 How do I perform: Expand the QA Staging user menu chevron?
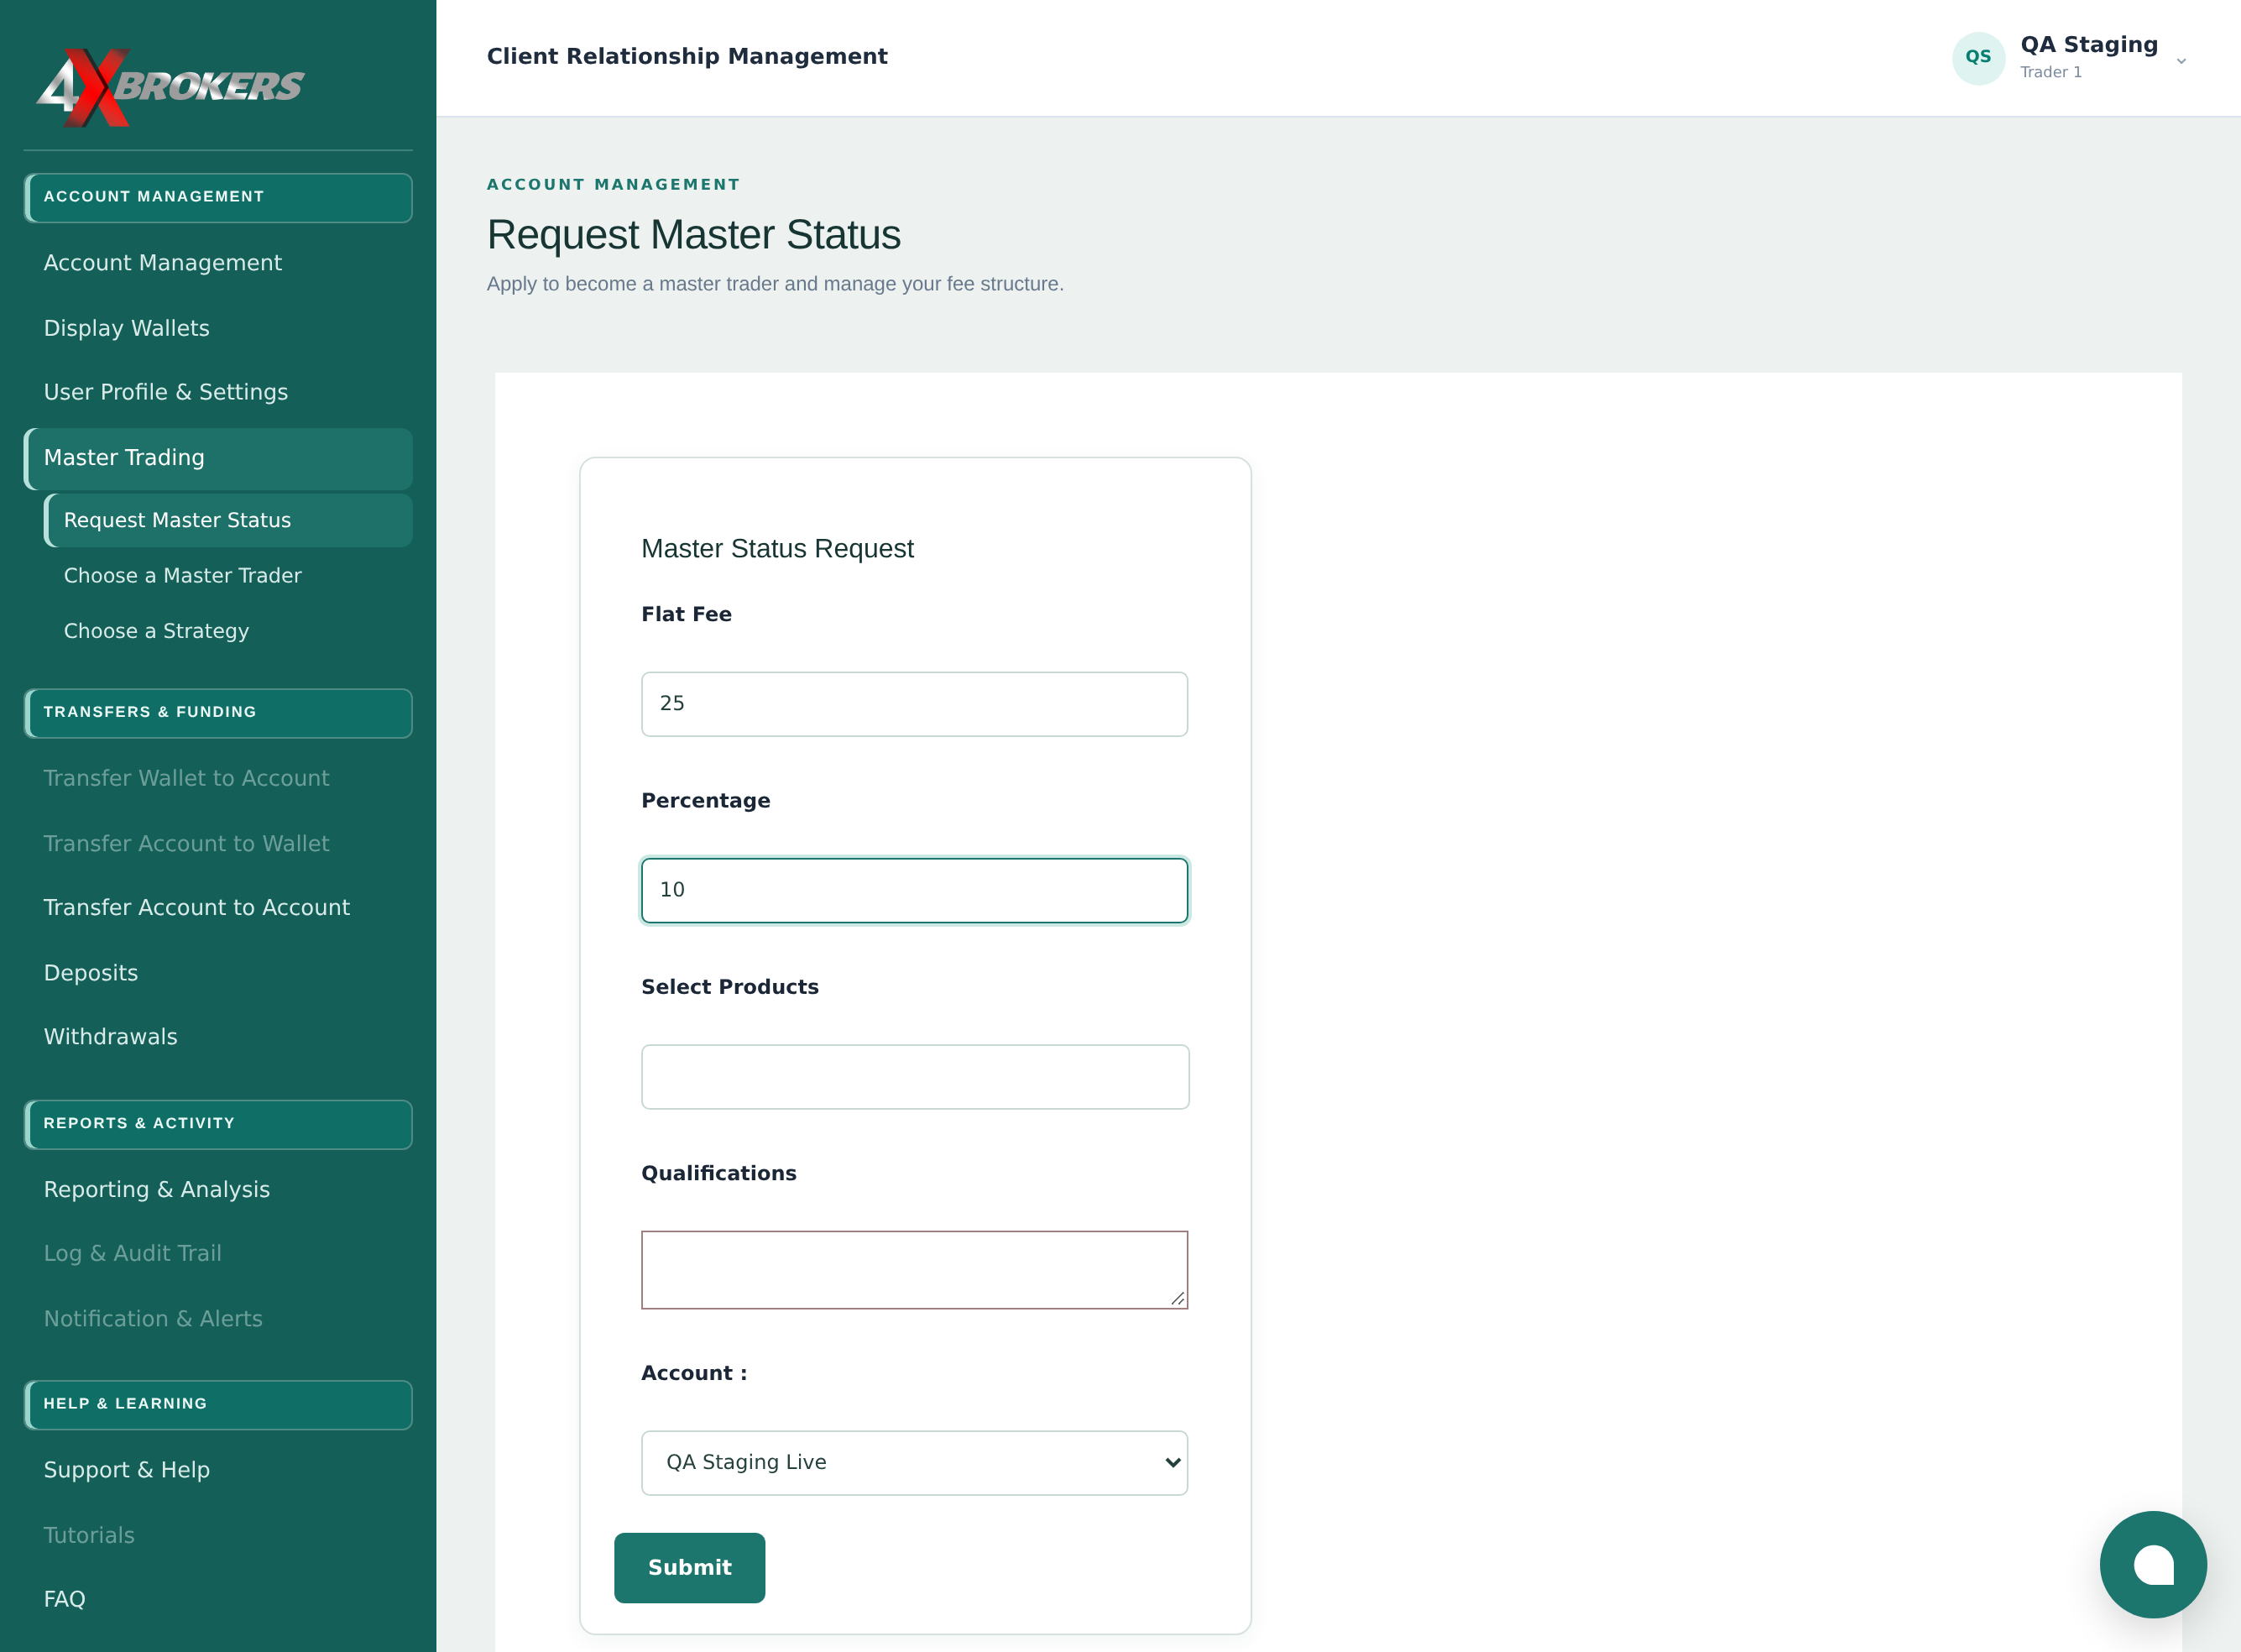tap(2181, 61)
